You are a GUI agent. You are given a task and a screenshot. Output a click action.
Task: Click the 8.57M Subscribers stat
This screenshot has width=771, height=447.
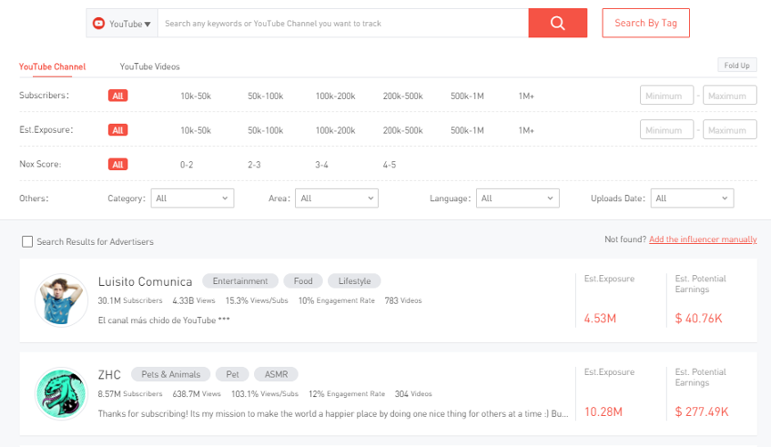click(x=130, y=394)
